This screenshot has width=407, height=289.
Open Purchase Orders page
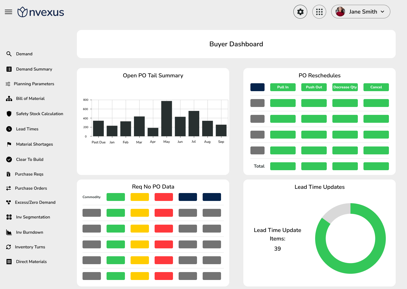[31, 188]
